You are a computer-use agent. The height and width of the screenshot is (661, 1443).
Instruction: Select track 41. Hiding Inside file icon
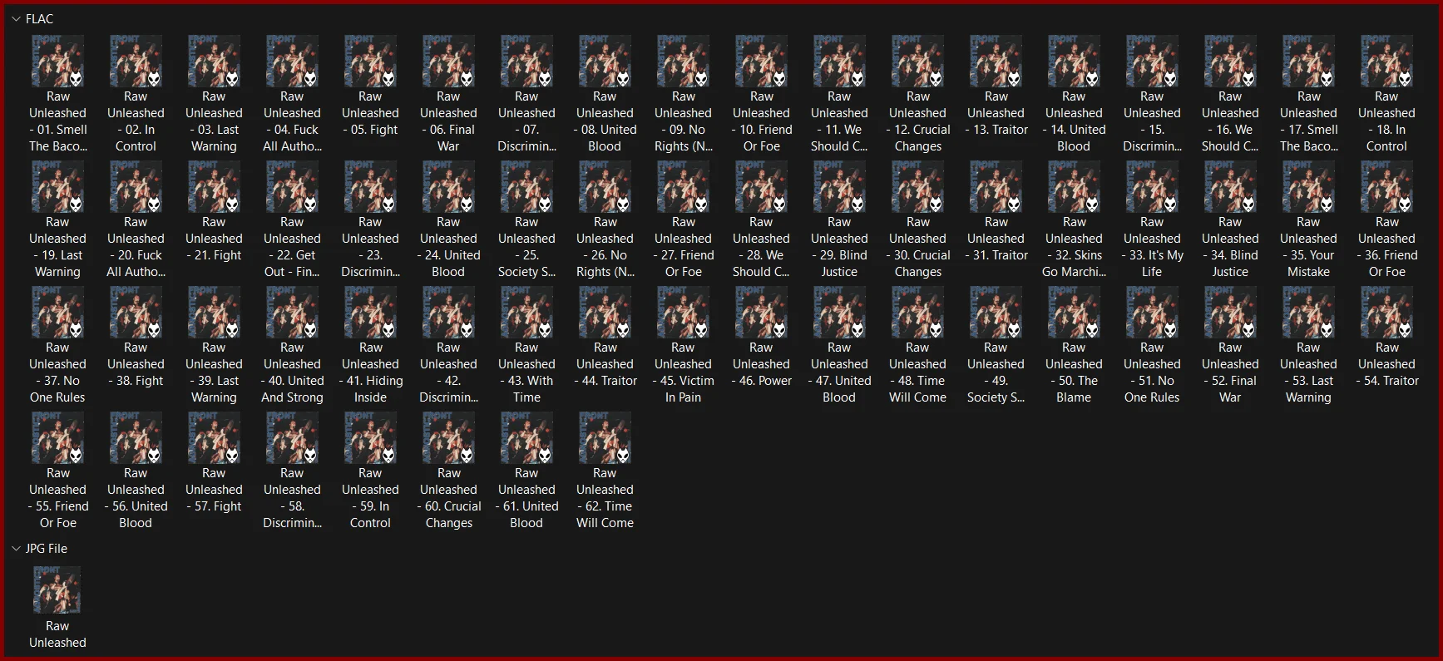370,313
